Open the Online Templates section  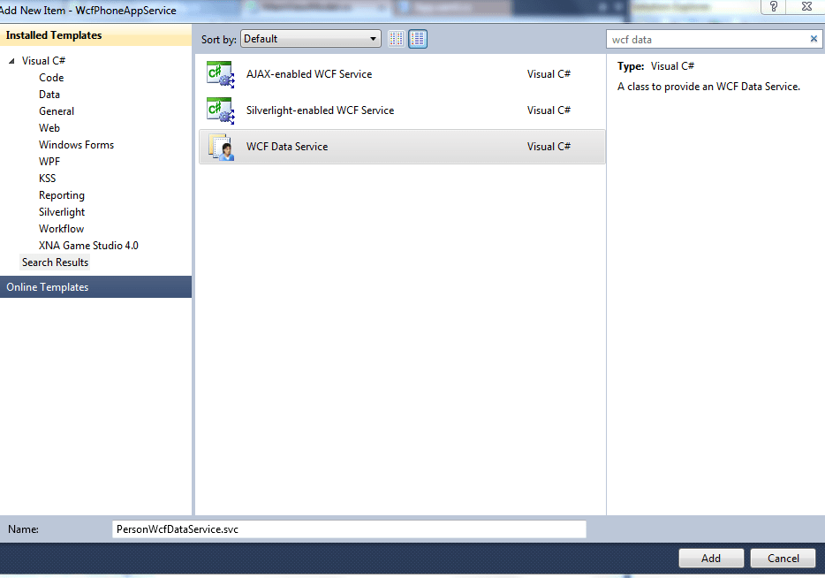95,287
